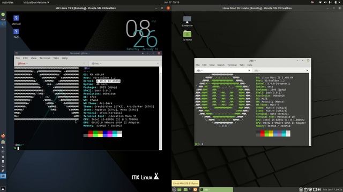The width and height of the screenshot is (343, 192).
Task: Select the second tab in MX terminal
Action: tap(125, 63)
